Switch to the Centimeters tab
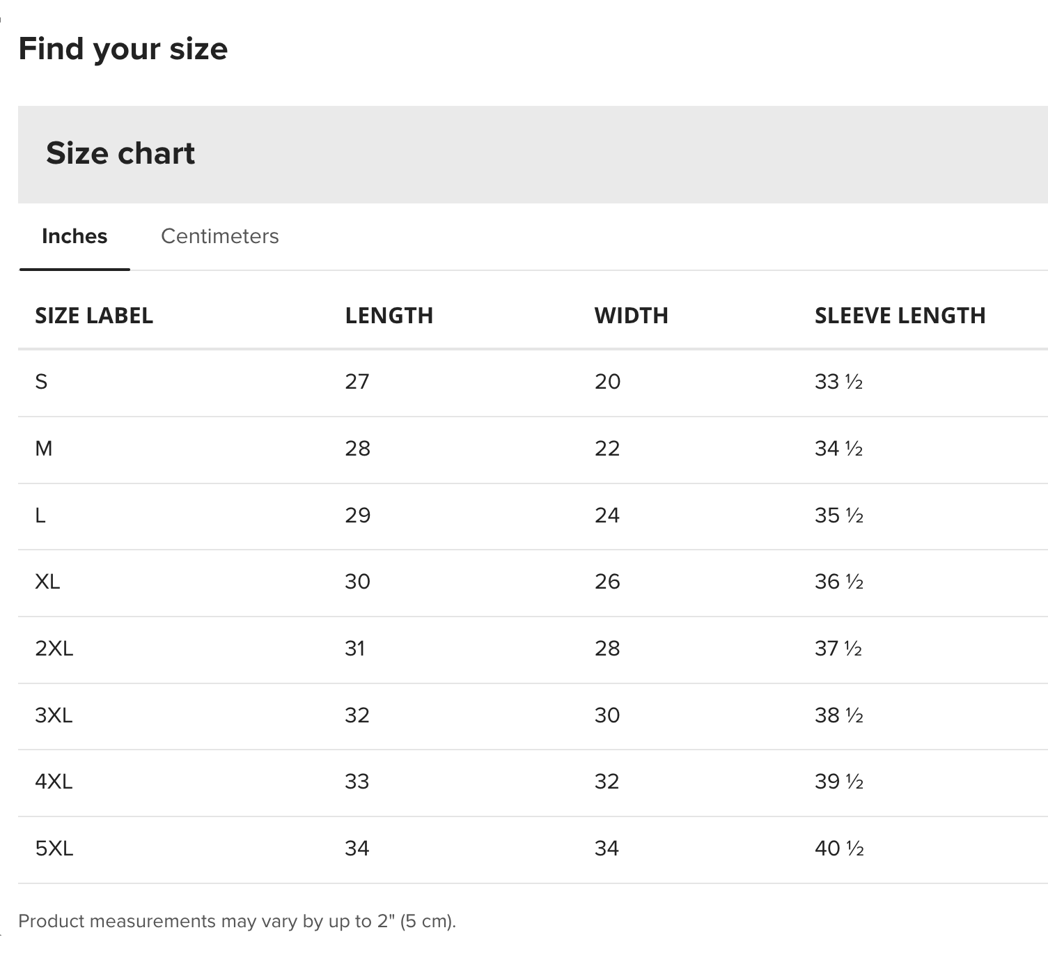1048x953 pixels. point(219,236)
